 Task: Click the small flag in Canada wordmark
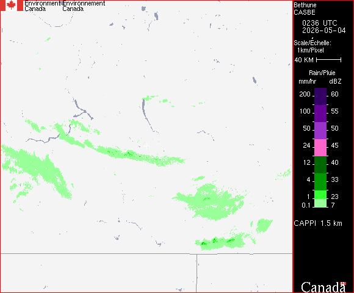tap(343, 283)
